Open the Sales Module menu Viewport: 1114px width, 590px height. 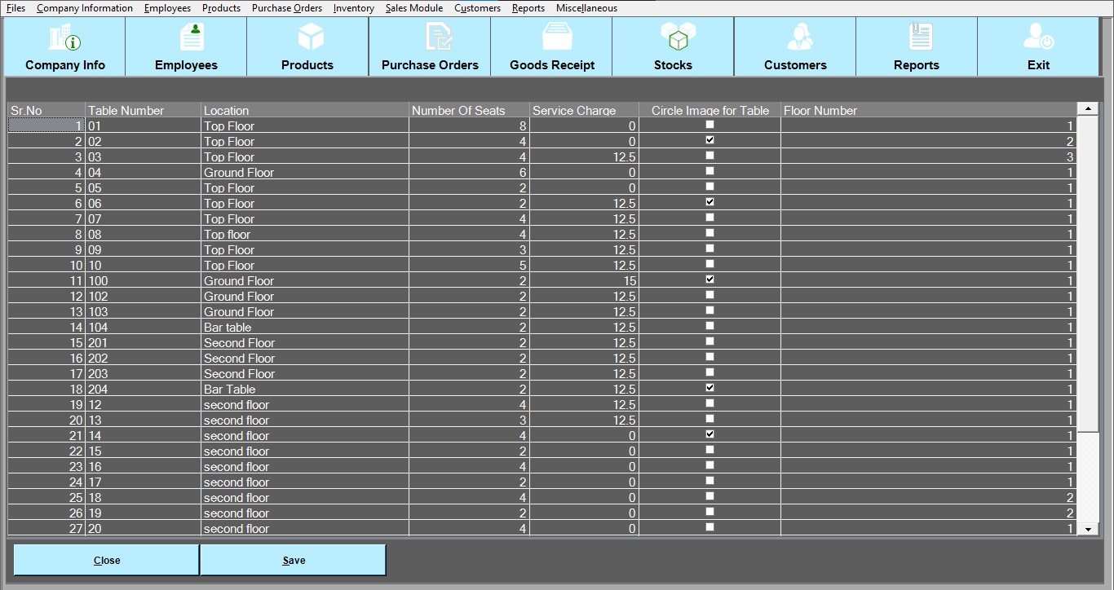click(x=414, y=8)
